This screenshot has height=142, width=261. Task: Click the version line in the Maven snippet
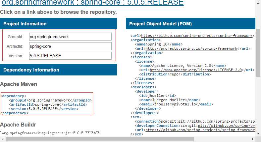click(44, 109)
